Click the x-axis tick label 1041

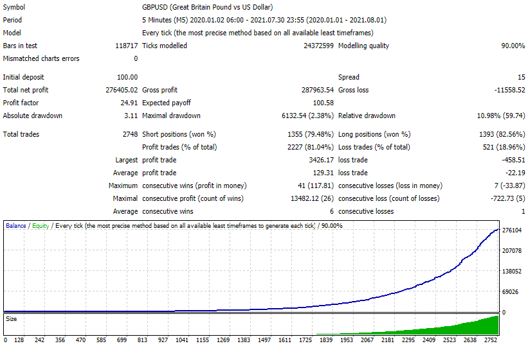tap(182, 340)
